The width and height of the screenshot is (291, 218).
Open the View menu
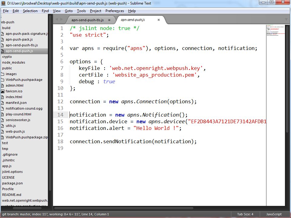pos(57,11)
